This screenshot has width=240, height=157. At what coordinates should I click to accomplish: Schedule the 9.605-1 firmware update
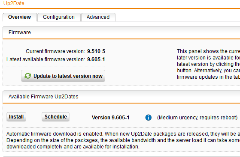pos(55,117)
